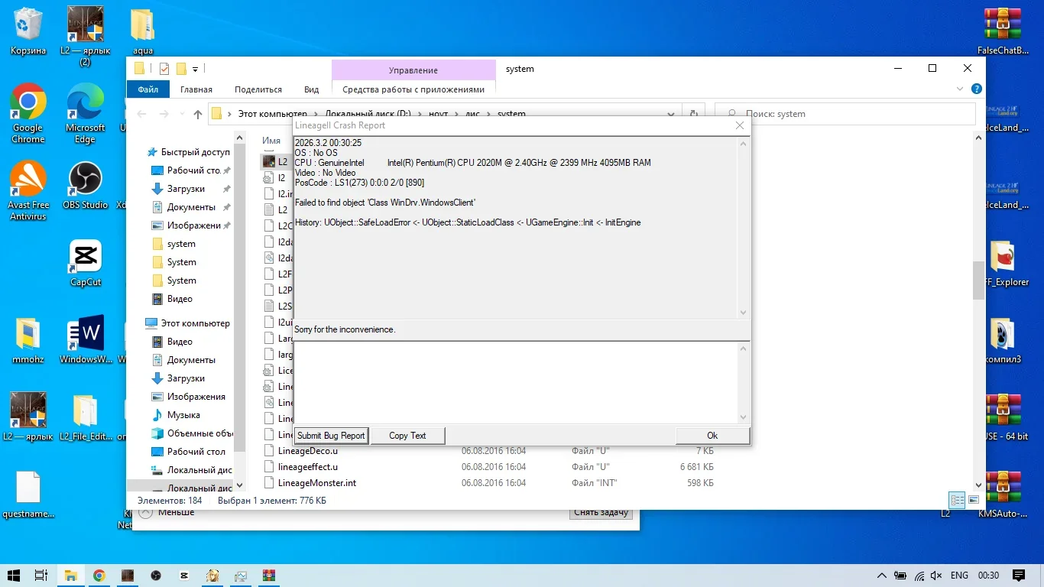The width and height of the screenshot is (1044, 587).
Task: Open recent locations dropdown beside forward arrow
Action: (x=180, y=114)
